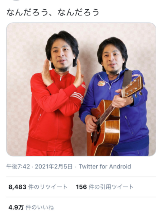
Task: Click the 件のリツイート label
Action: 48,187
